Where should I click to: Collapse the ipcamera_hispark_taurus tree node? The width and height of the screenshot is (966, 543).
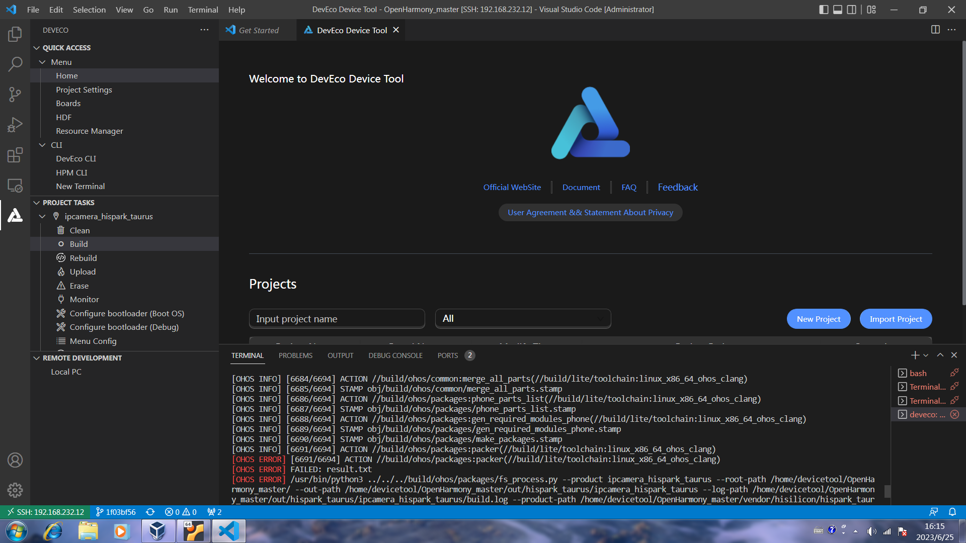coord(42,217)
